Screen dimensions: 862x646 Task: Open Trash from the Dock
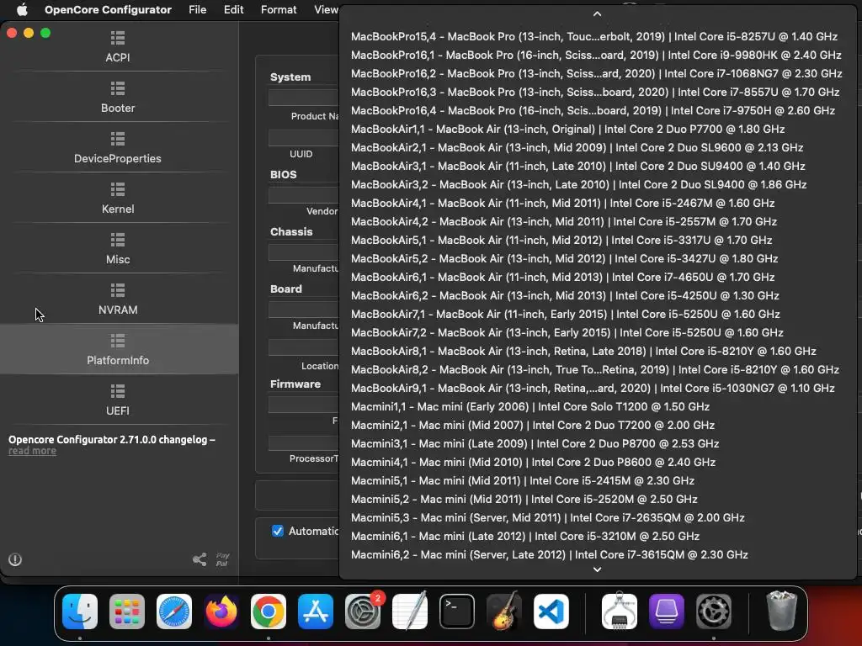click(781, 611)
